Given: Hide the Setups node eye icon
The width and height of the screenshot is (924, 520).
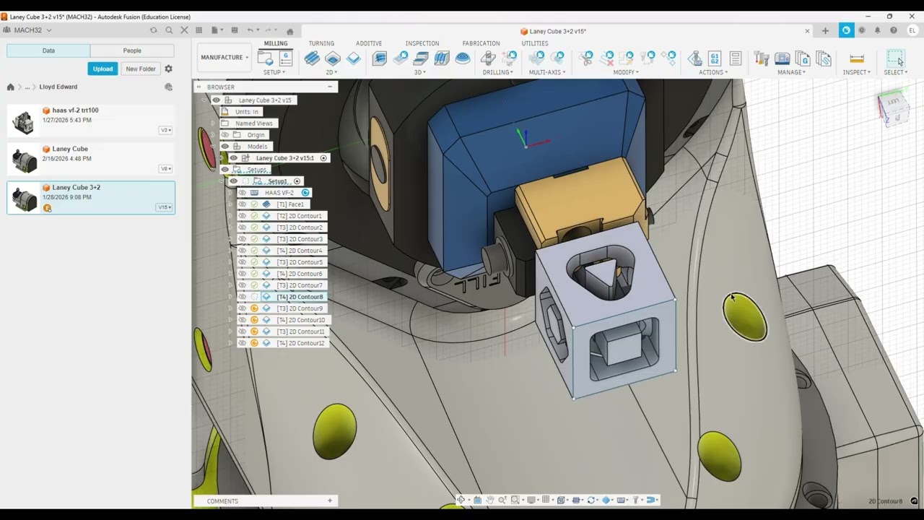Looking at the screenshot, I should (x=225, y=170).
